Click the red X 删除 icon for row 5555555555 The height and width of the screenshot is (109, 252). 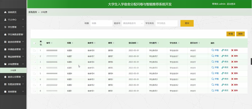click(x=232, y=68)
